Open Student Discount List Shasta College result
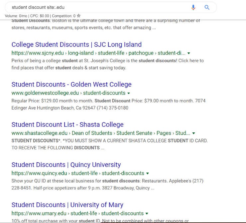The width and height of the screenshot is (246, 223). click(x=67, y=124)
